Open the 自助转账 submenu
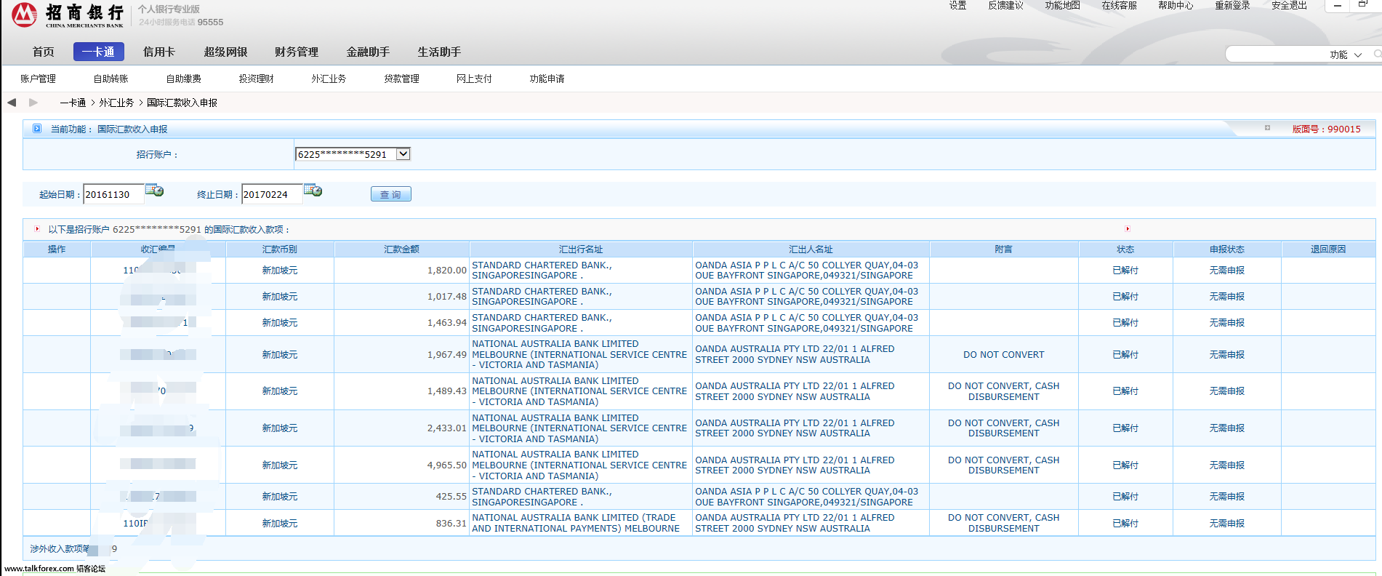Image resolution: width=1382 pixels, height=576 pixels. click(111, 79)
